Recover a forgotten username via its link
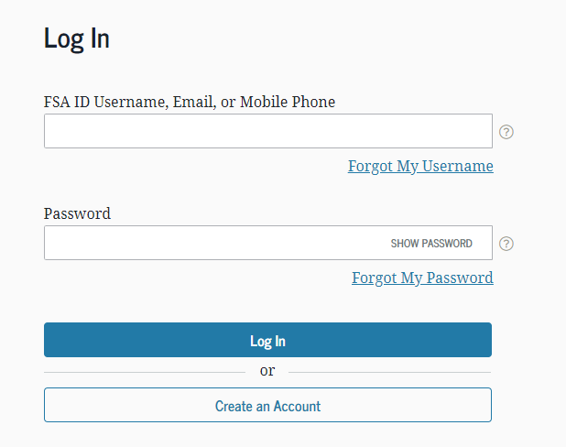Screen dimensions: 566x447 pos(420,166)
